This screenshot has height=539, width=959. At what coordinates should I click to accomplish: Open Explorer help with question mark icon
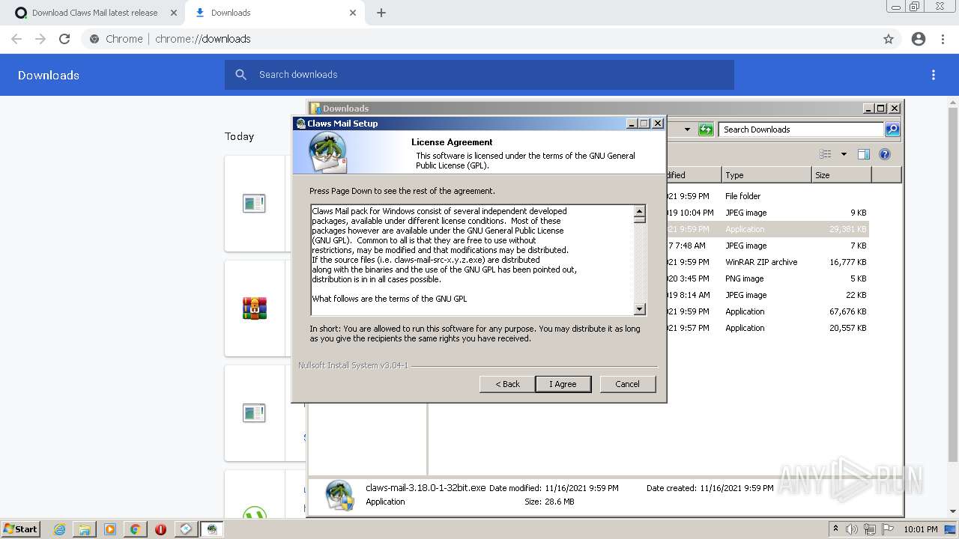(x=884, y=154)
